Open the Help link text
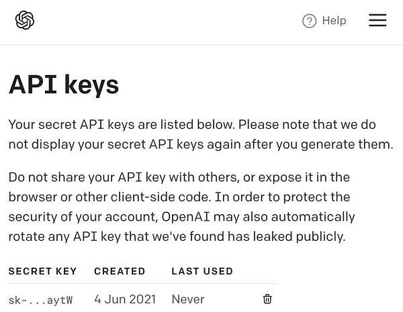403x312 pixels. 334,21
